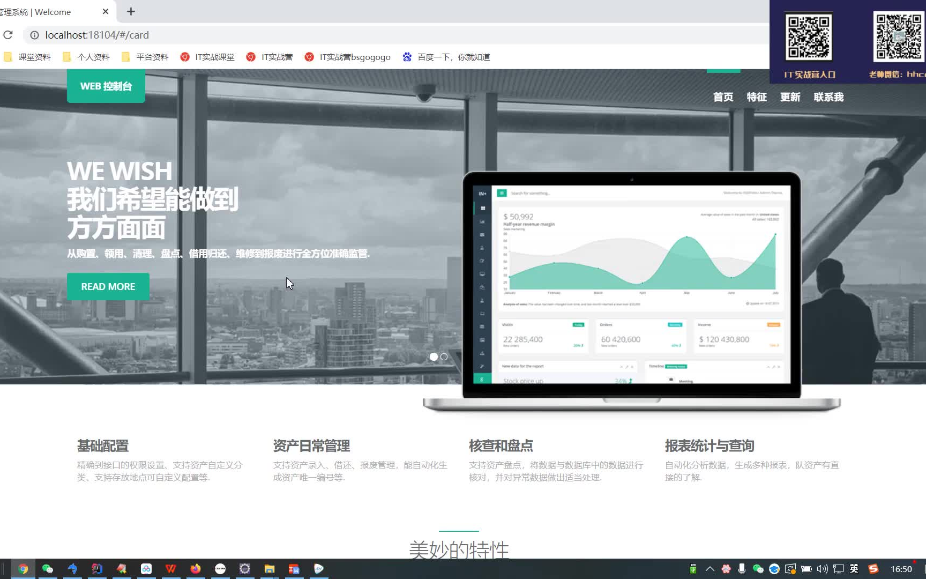Open Firefox from the taskbar

click(x=196, y=569)
